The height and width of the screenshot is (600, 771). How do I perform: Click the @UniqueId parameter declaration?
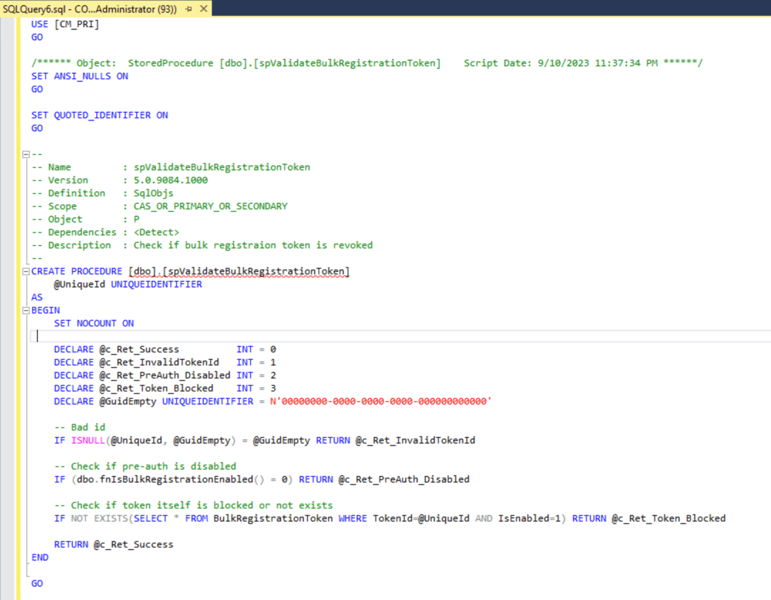click(x=79, y=284)
